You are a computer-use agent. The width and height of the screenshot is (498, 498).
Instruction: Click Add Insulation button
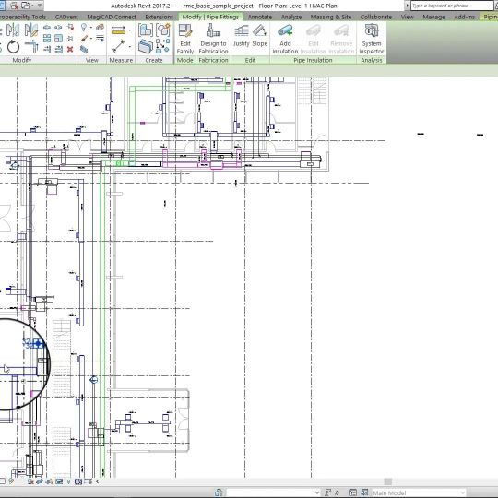click(x=285, y=39)
